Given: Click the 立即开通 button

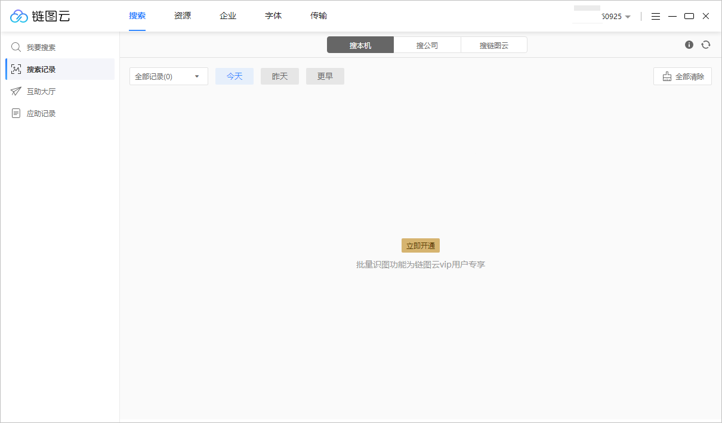Looking at the screenshot, I should 420,245.
